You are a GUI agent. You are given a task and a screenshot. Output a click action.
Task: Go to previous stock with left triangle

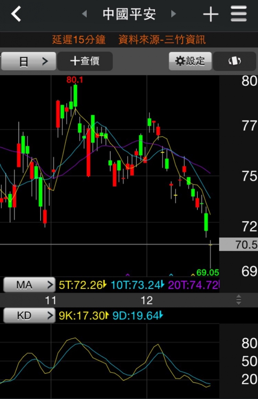point(85,14)
